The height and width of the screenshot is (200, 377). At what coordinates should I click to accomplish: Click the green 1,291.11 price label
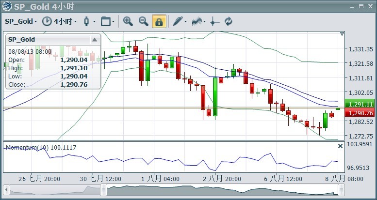tap(360, 104)
